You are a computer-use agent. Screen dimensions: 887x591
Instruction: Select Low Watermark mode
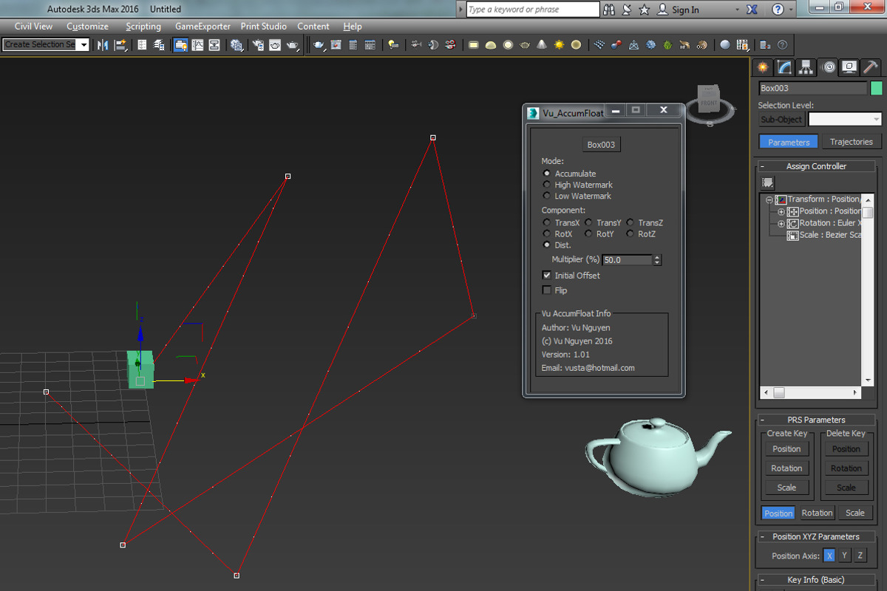click(x=547, y=196)
